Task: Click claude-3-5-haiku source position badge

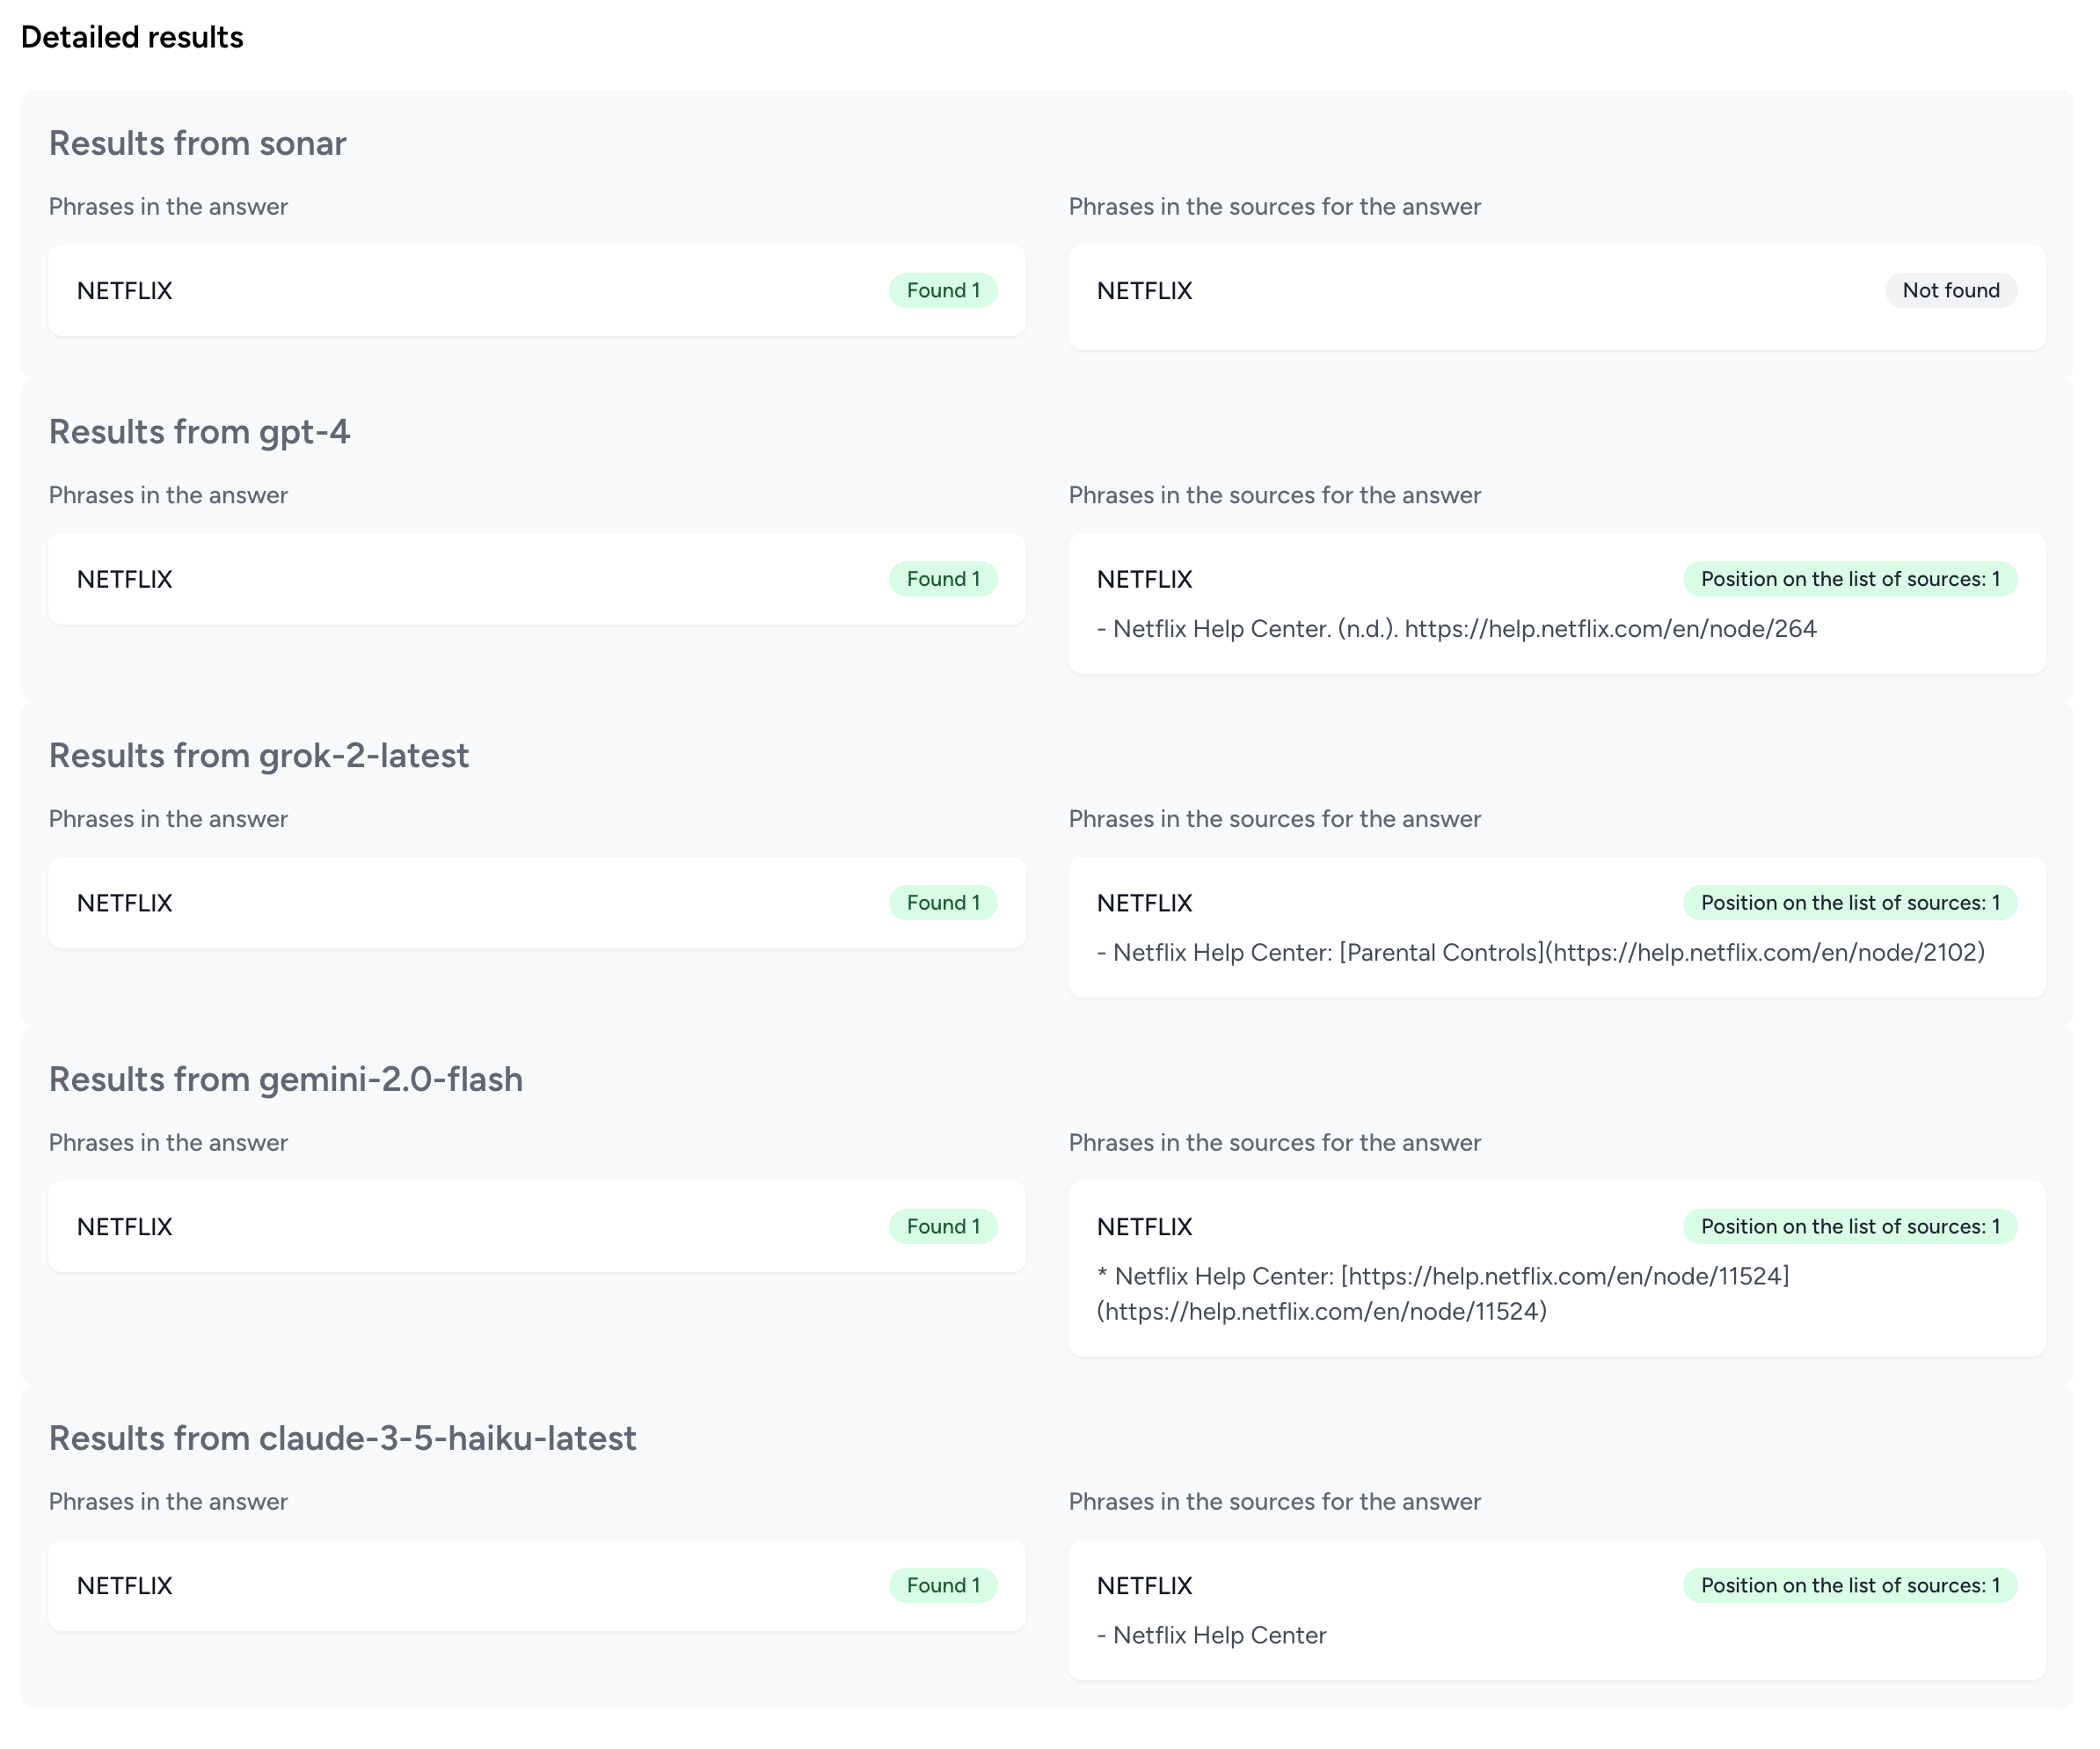Action: [x=1849, y=1584]
